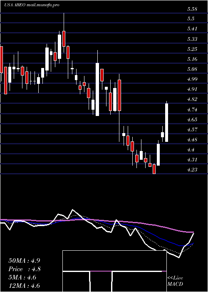This screenshot has width=208, height=292.
Task: Select the 4.57 price axis label
Action: coord(192,130)
